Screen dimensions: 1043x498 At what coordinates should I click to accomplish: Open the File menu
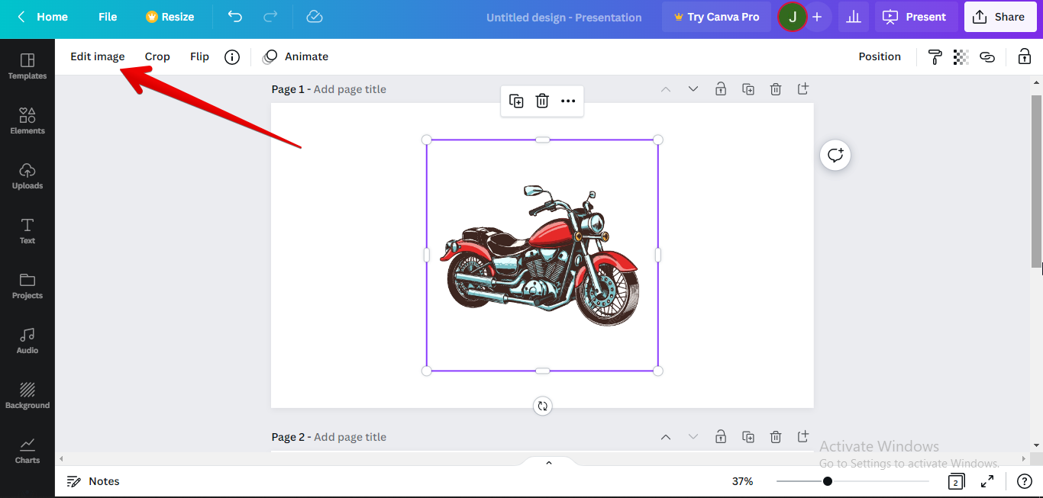tap(107, 16)
